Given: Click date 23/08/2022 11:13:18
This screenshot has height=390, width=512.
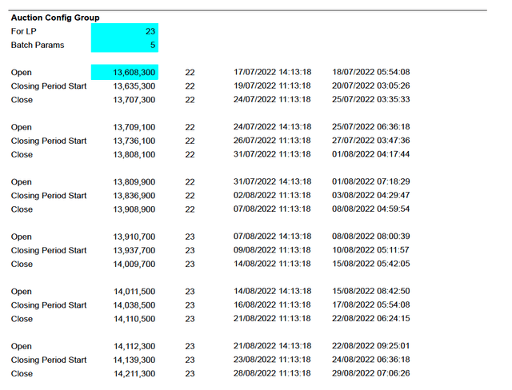Looking at the screenshot, I should [272, 360].
